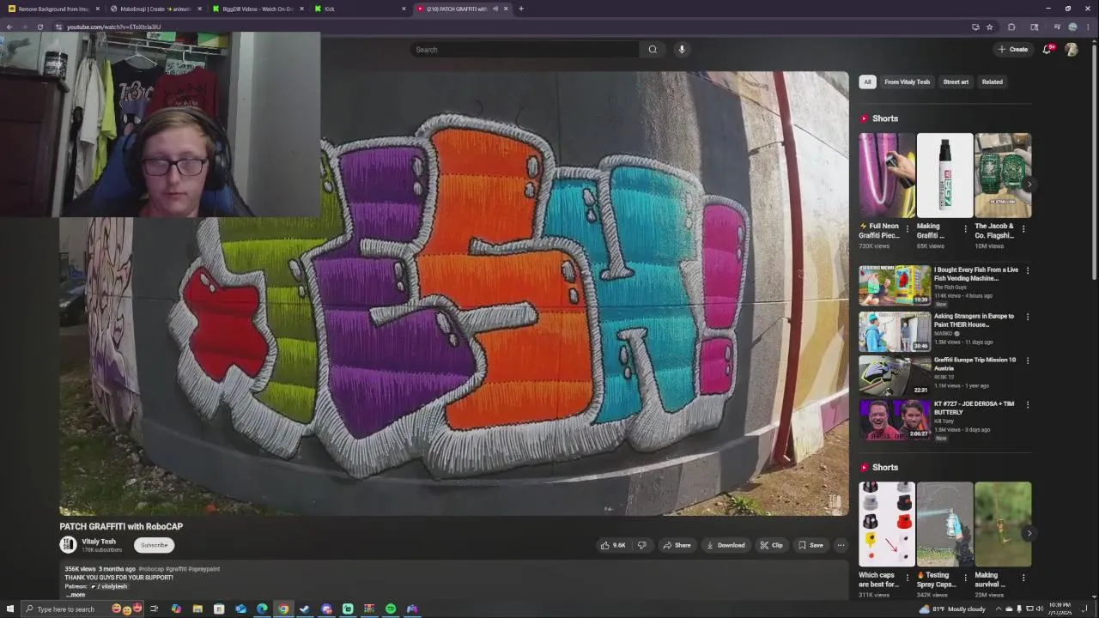Screen dimensions: 1099x618
Task: Open 'Testing Spray Caps' short thumbnail
Action: point(944,524)
